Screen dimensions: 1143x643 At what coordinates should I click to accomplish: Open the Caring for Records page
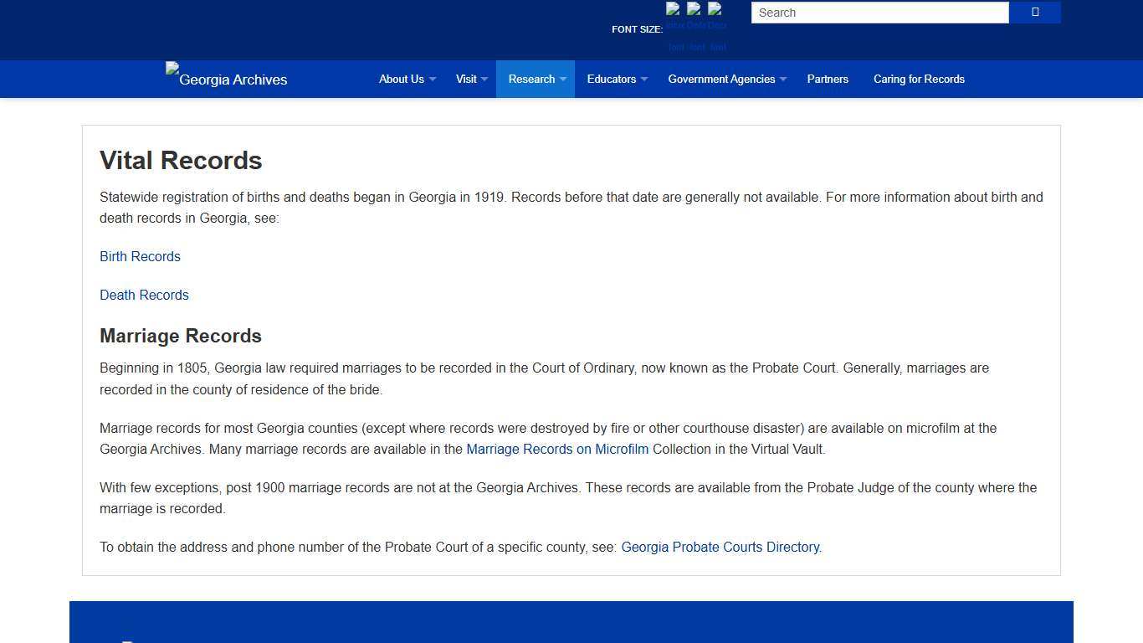tap(919, 79)
